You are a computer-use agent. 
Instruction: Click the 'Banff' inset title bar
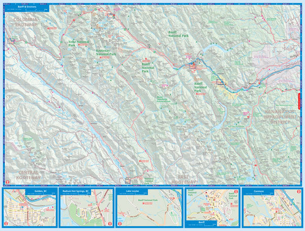(201, 223)
